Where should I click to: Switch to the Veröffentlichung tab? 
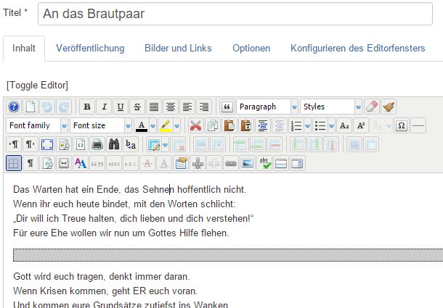point(90,49)
